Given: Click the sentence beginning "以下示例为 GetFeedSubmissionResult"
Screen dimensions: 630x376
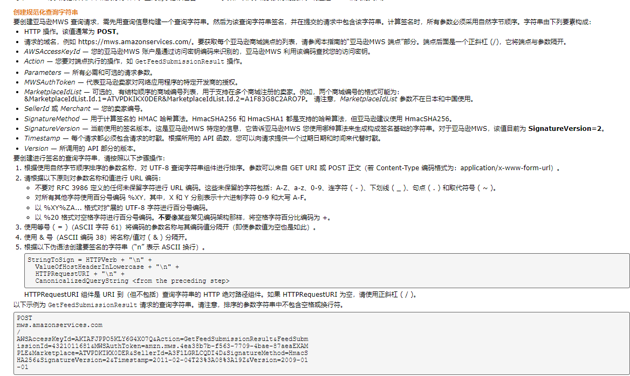Looking at the screenshot, I should (179, 305).
